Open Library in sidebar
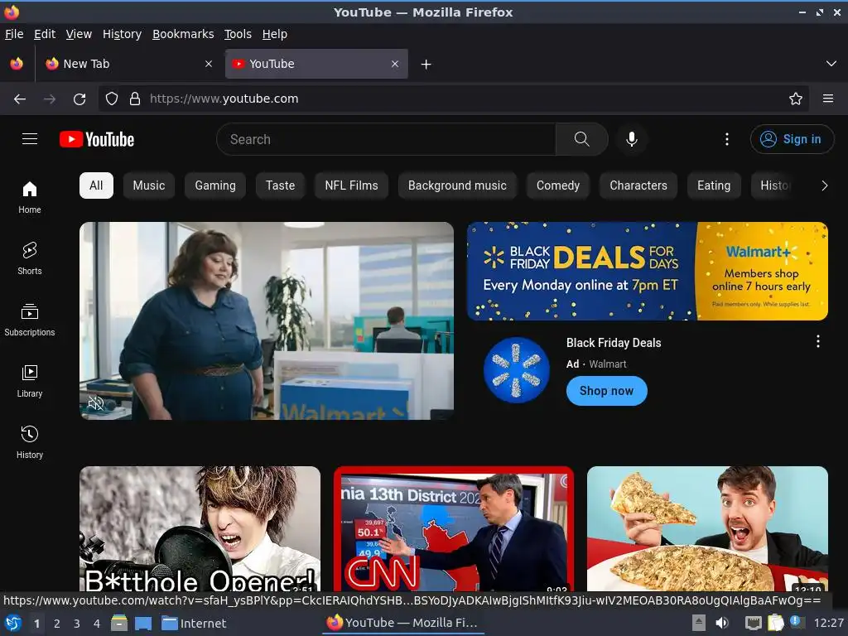This screenshot has width=848, height=636. click(30, 381)
